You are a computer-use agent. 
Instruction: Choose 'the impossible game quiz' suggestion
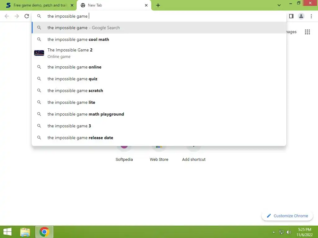tap(159, 79)
